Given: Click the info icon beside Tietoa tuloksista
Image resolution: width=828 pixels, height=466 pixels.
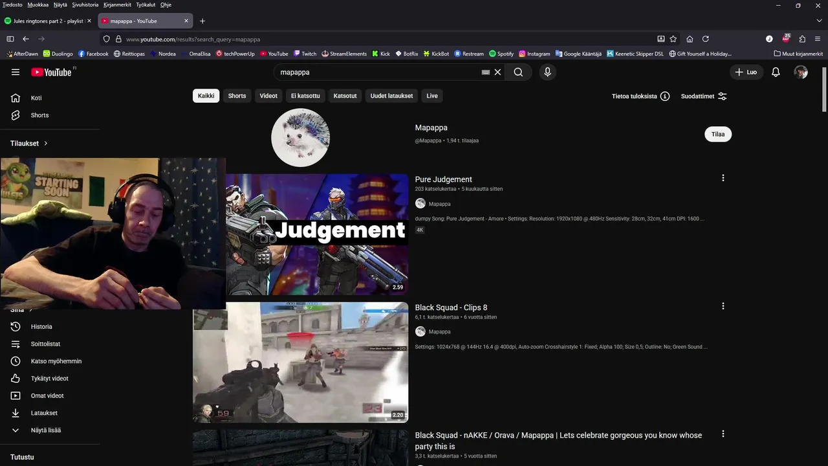Looking at the screenshot, I should click(x=665, y=96).
